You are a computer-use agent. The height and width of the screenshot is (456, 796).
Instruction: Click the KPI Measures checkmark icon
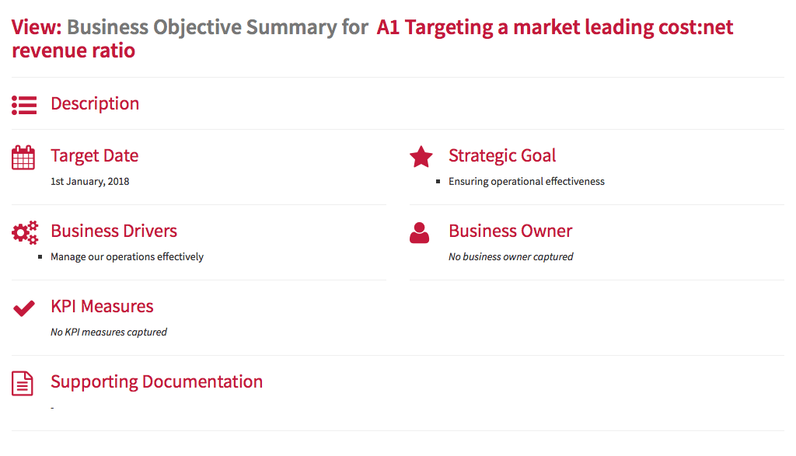[x=24, y=308]
